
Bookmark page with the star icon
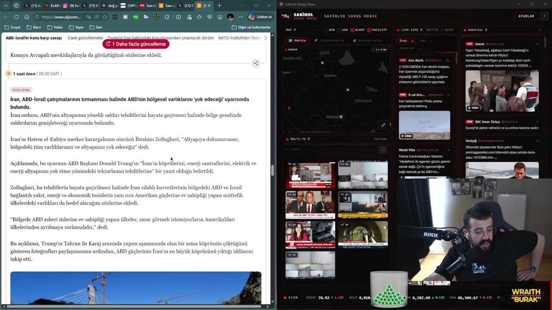pyautogui.click(x=105, y=17)
